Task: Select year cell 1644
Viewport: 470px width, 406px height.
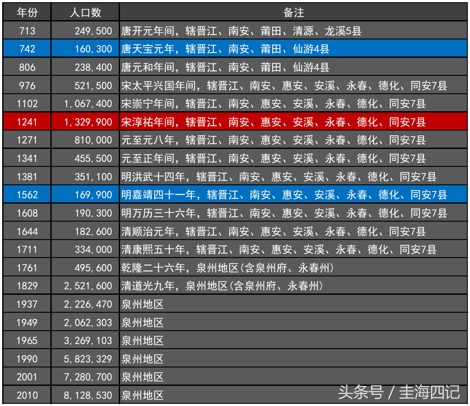Action: pos(27,231)
